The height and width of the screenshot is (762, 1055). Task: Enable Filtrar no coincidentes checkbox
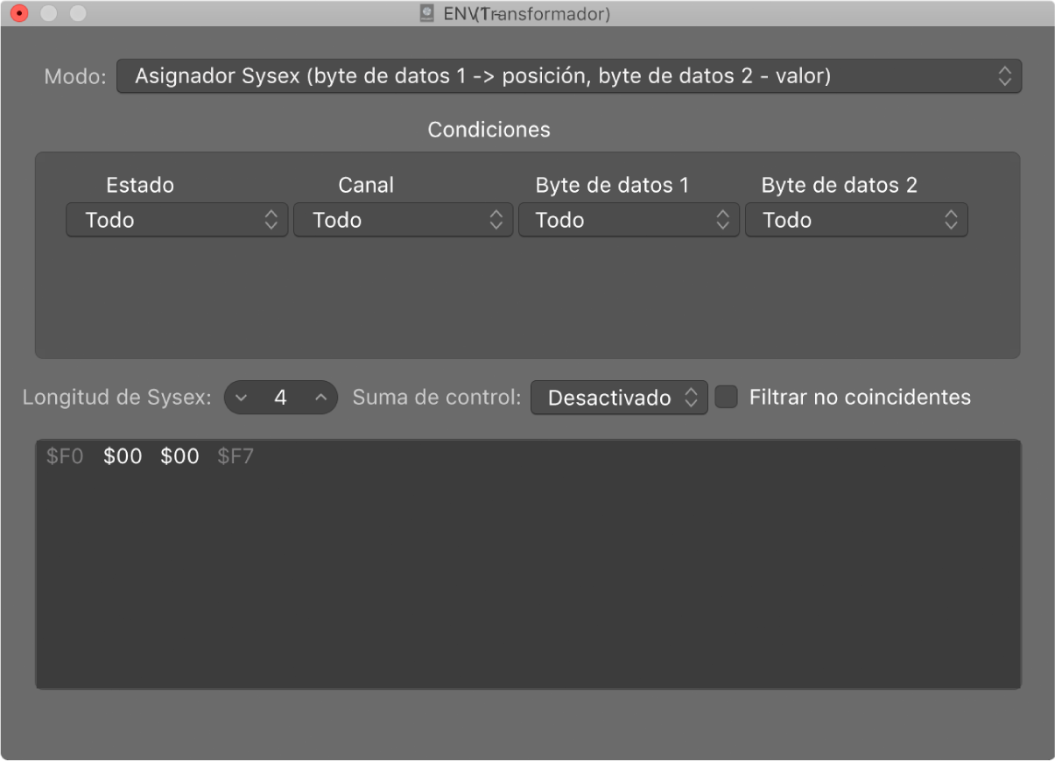727,398
